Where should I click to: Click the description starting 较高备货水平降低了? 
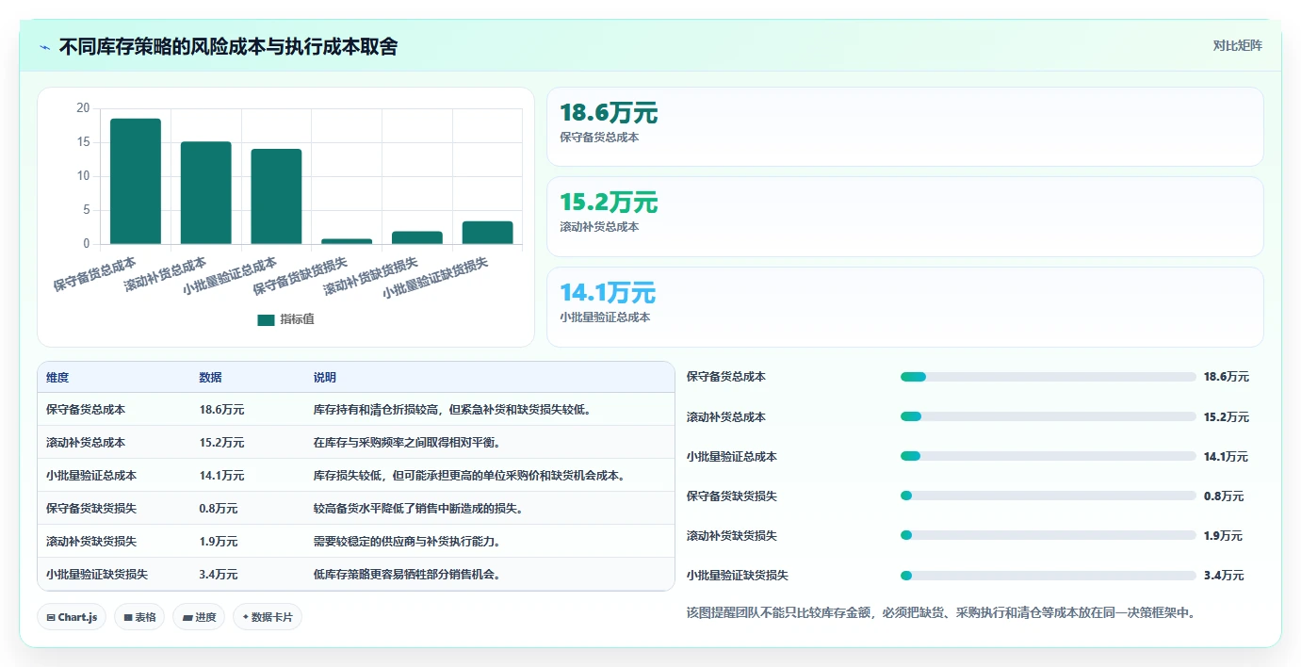click(418, 509)
